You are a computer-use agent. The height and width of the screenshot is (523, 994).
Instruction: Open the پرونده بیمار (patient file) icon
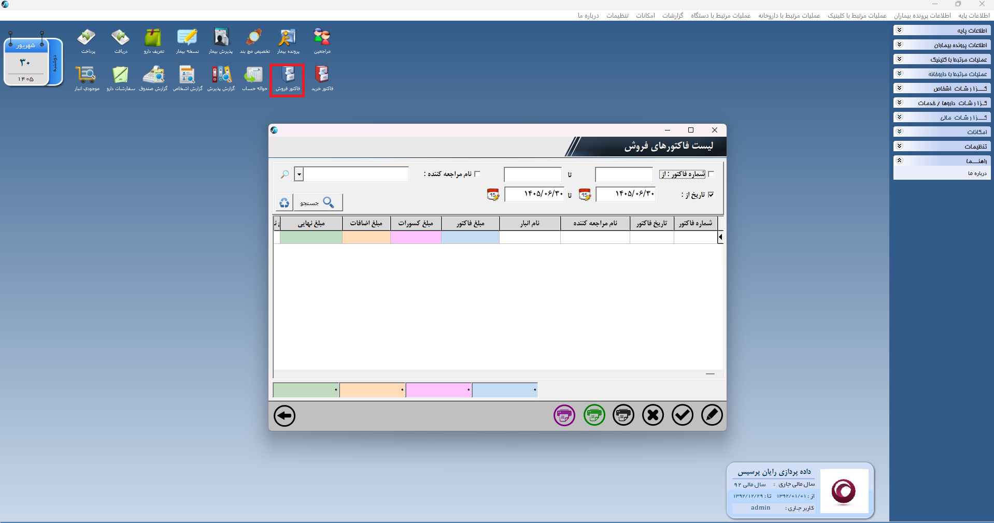(x=288, y=41)
